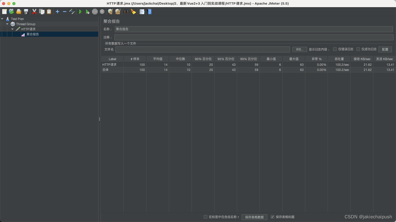
Task: Select the HTTP请求 sampler node
Action: 28,29
